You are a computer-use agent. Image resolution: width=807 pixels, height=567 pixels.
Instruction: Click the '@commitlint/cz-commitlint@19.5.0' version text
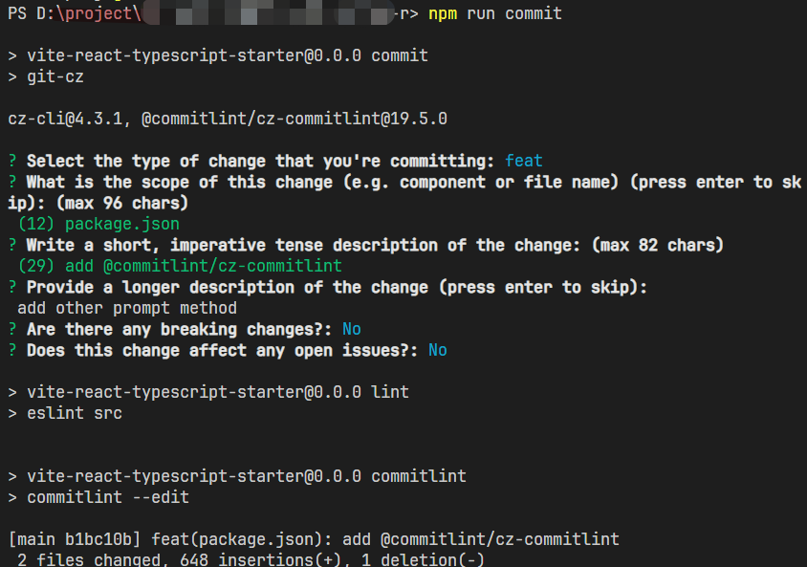coord(294,119)
